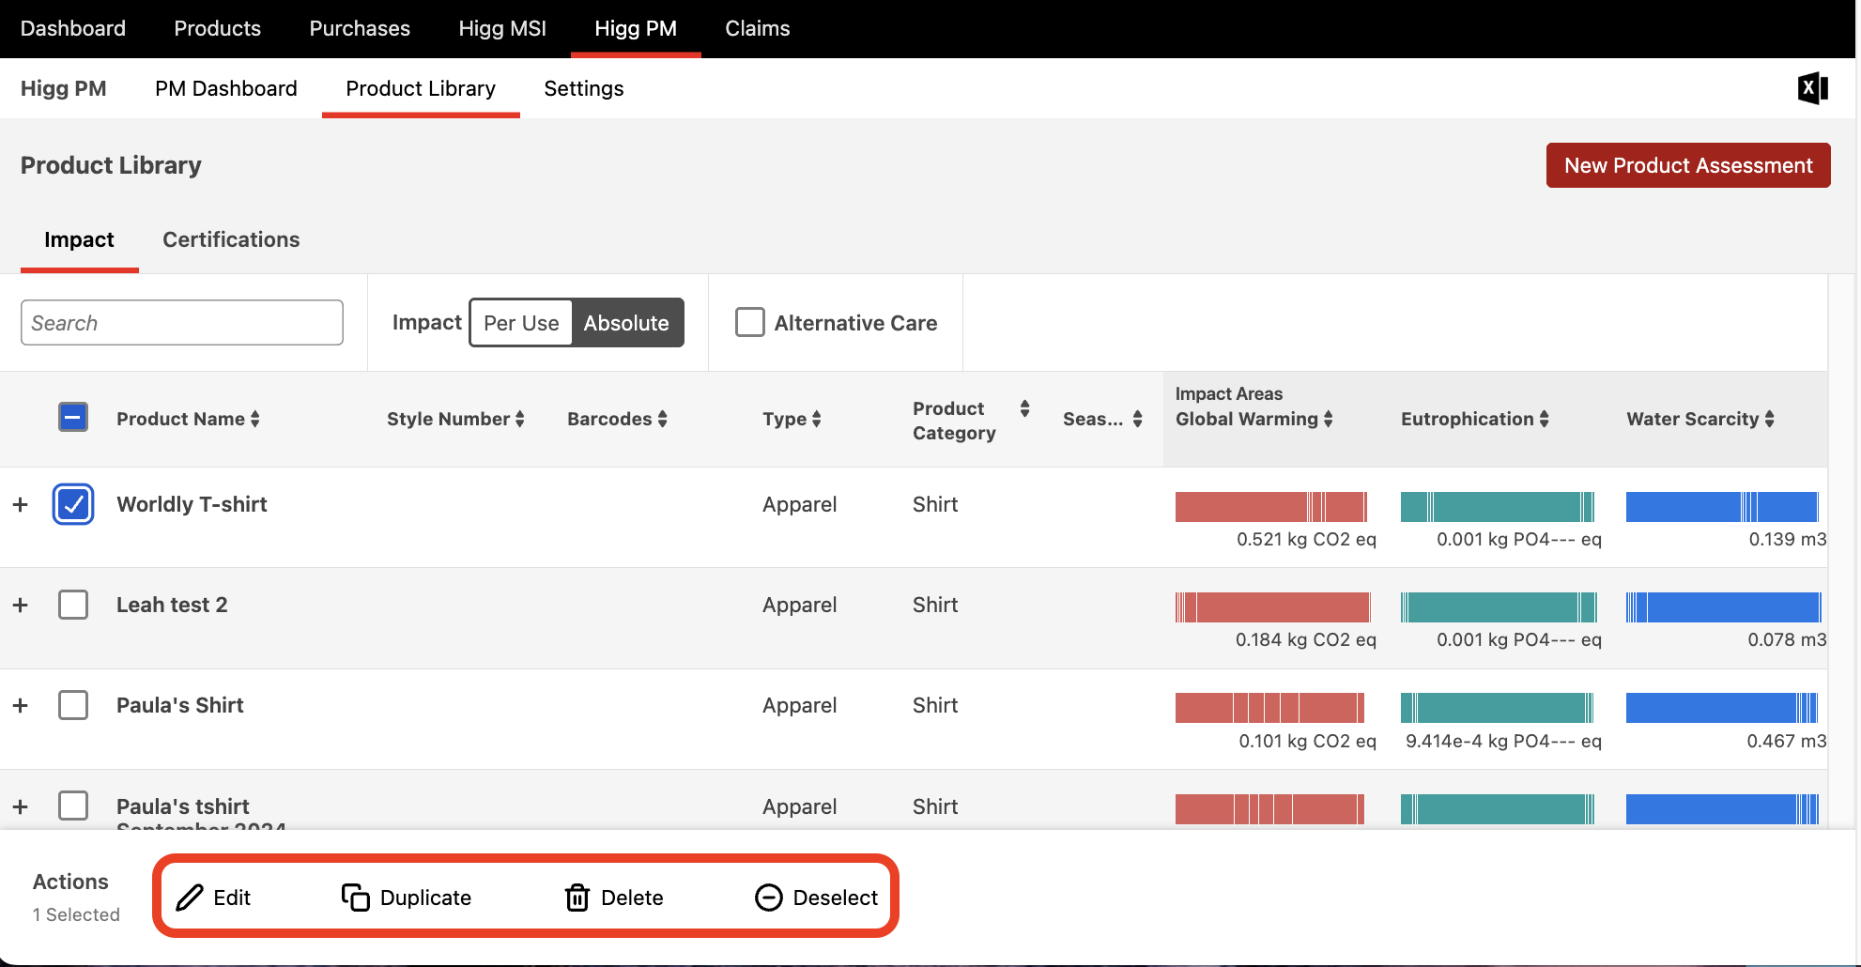Open the Worldly T-shirt product name
The width and height of the screenshot is (1861, 967).
(192, 504)
